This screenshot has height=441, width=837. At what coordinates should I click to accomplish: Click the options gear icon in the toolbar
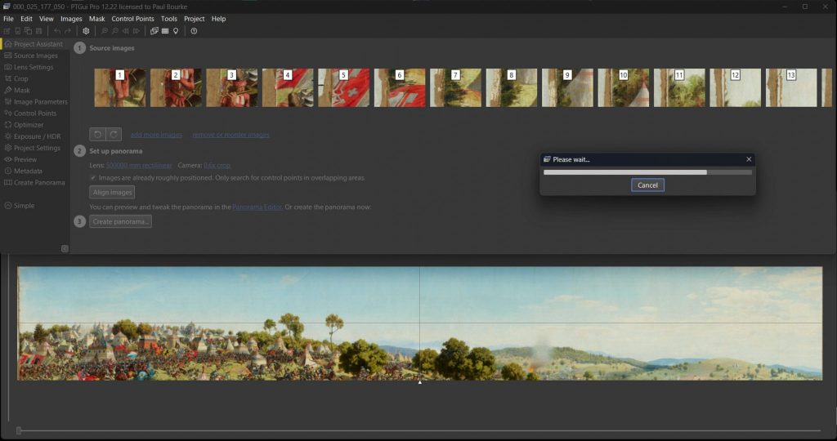[86, 31]
